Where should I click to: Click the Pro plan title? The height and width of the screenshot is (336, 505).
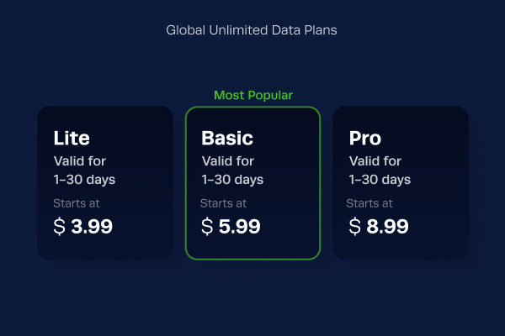tap(365, 139)
